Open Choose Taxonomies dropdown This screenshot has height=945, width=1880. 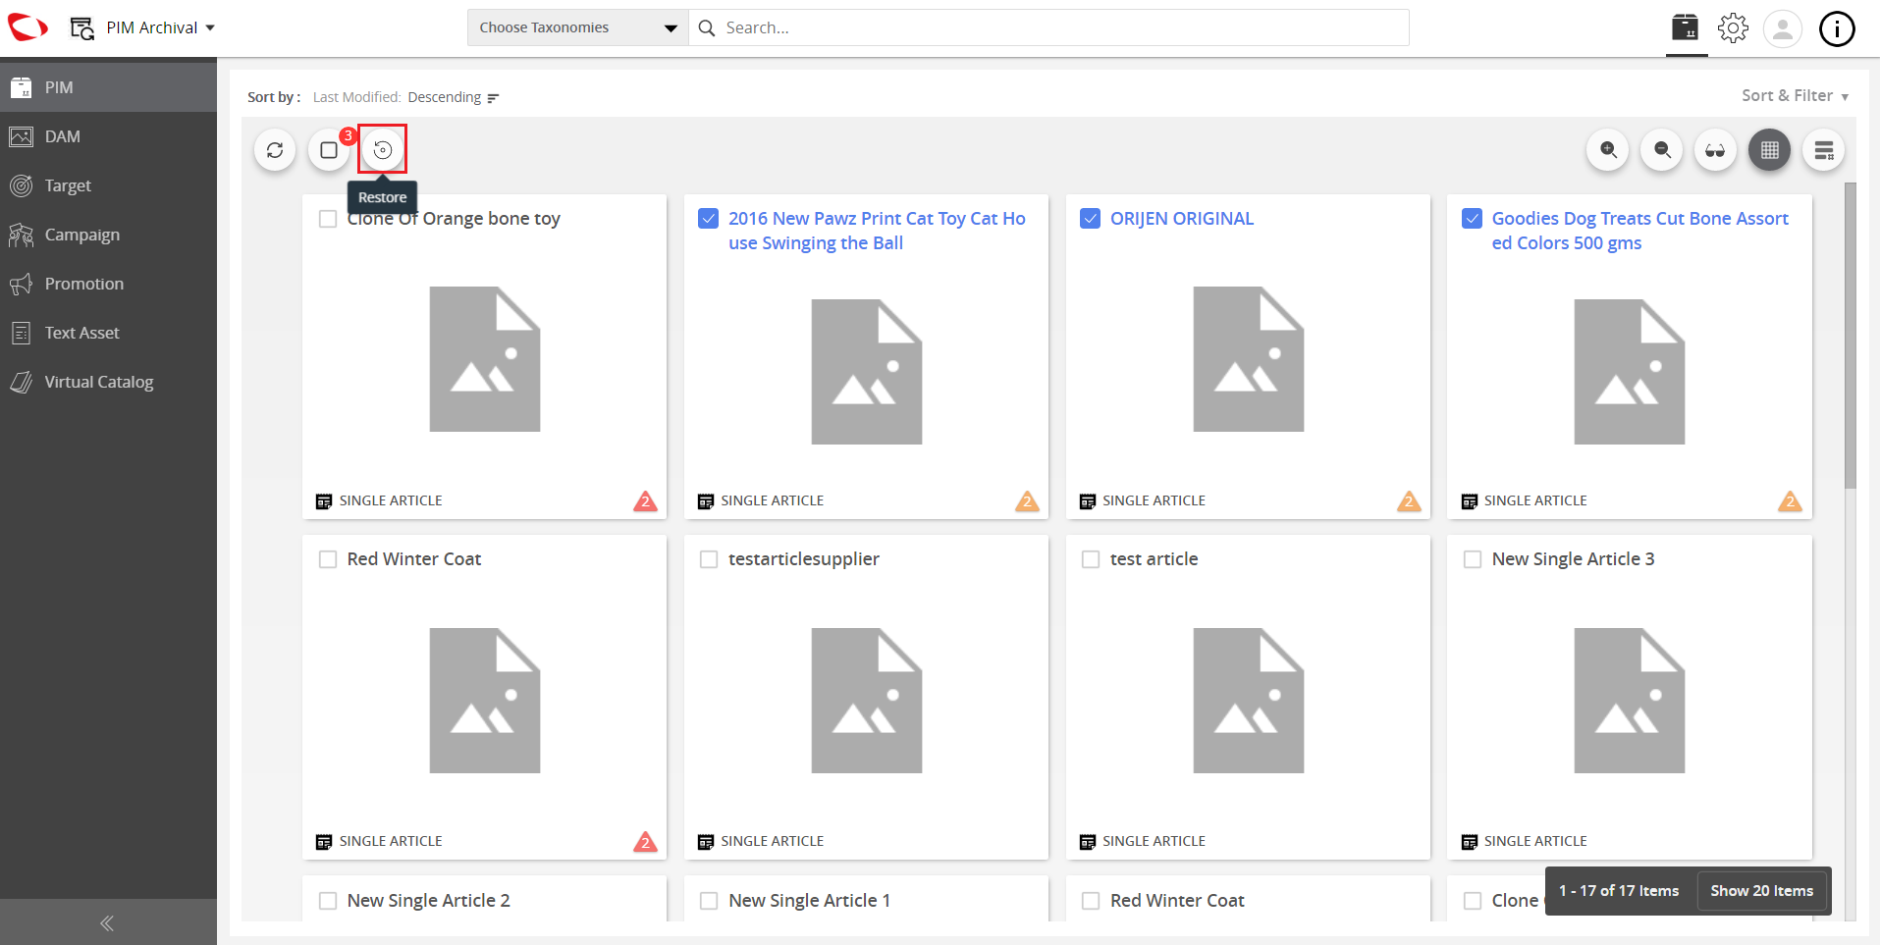click(577, 27)
